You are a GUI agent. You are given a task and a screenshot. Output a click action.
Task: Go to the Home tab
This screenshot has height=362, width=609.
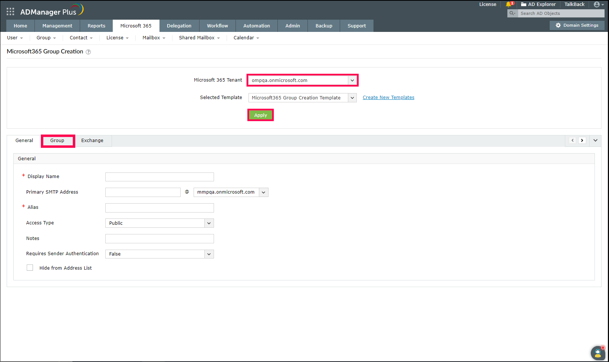(20, 26)
